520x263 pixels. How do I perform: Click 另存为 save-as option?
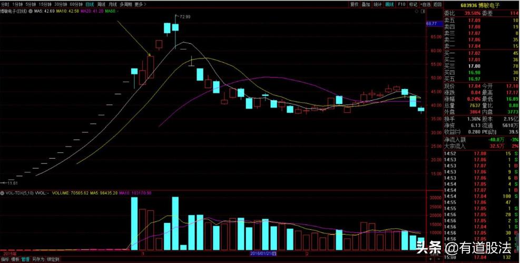[x=38, y=259]
